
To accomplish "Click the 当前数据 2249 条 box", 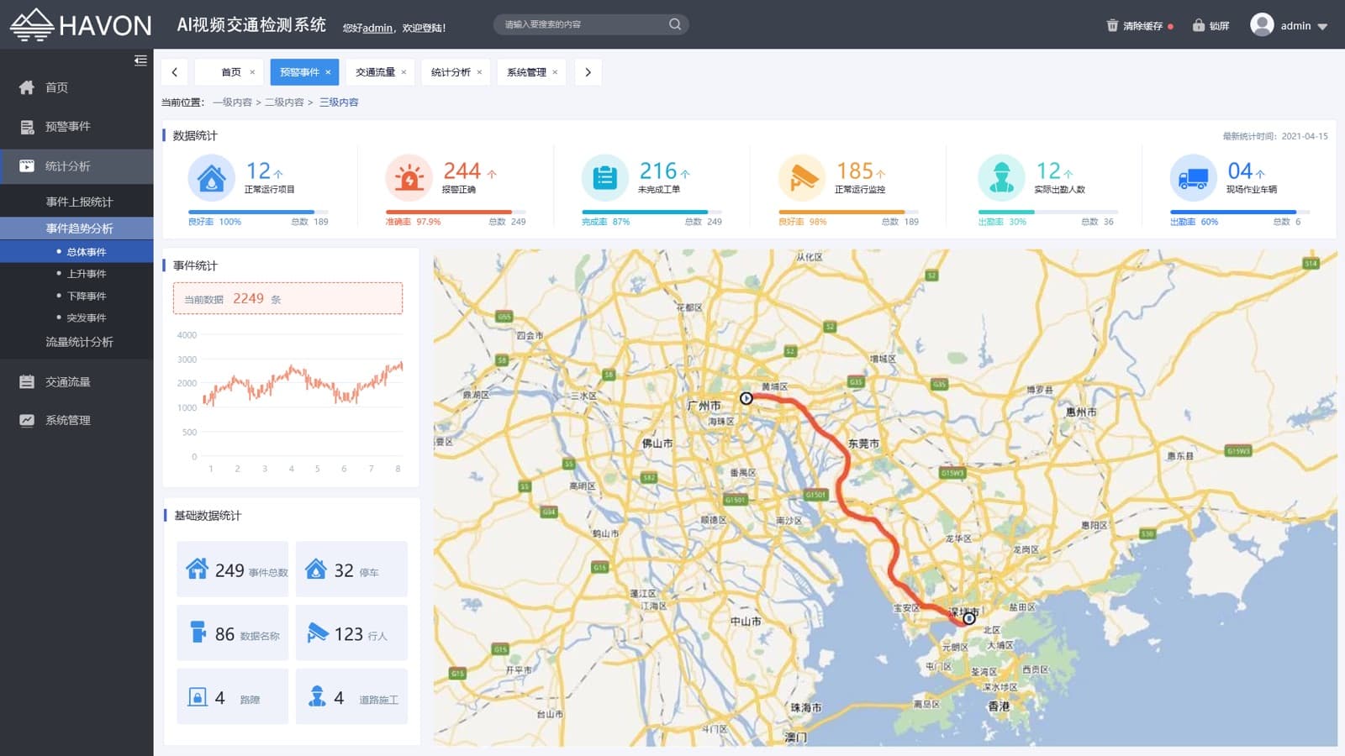I will coord(287,298).
